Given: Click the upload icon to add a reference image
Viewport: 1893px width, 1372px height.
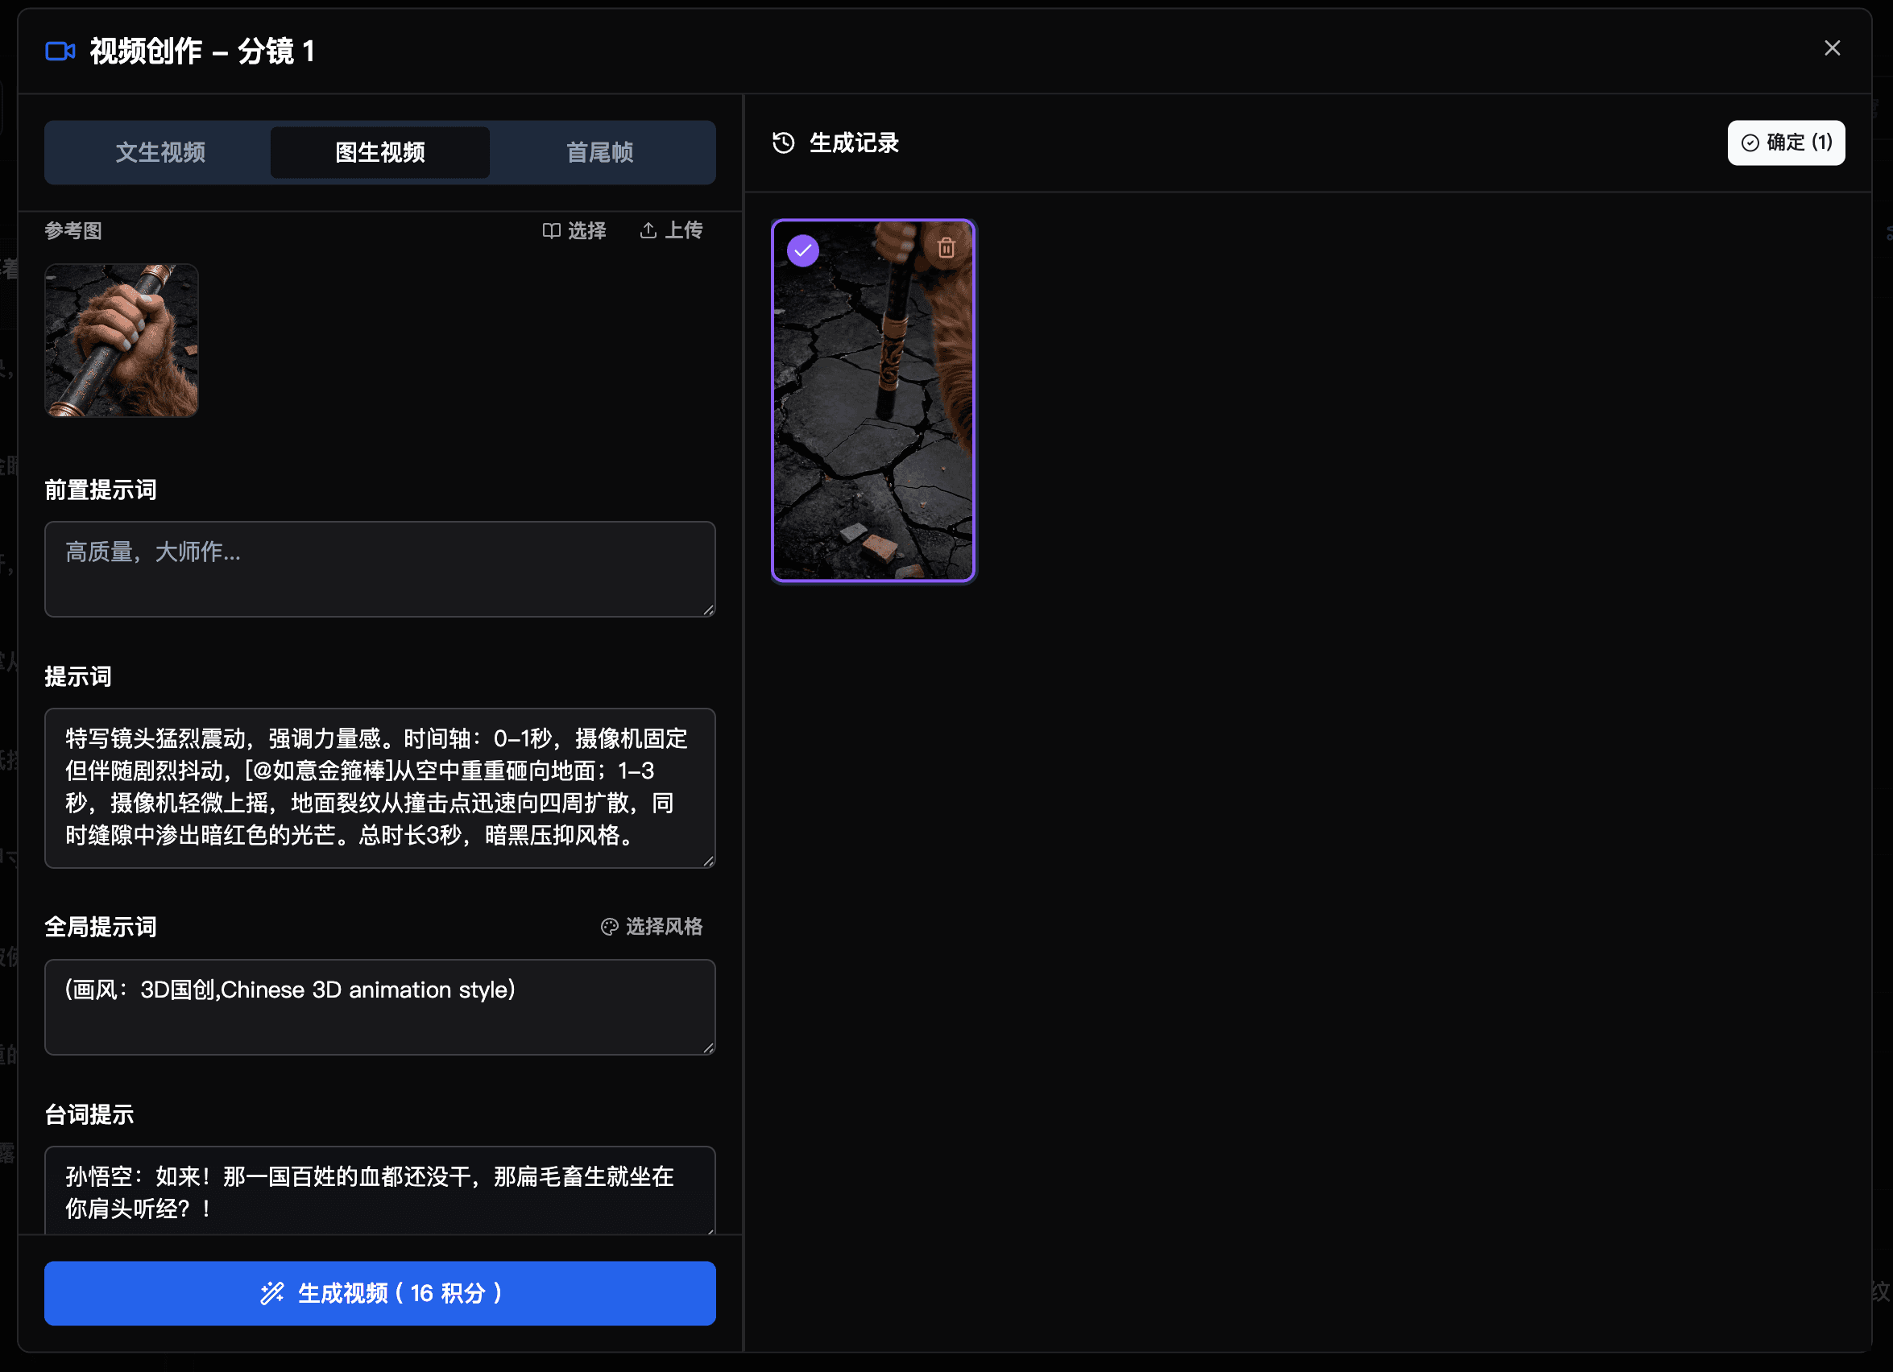Looking at the screenshot, I should tap(649, 231).
